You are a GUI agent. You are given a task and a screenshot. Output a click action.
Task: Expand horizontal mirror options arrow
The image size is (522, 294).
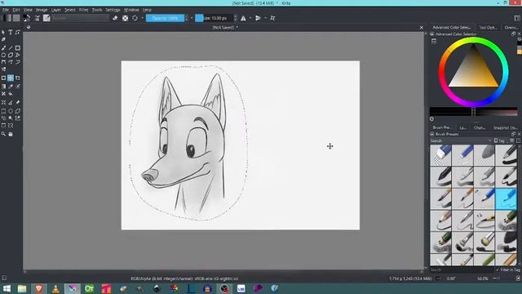pos(250,18)
